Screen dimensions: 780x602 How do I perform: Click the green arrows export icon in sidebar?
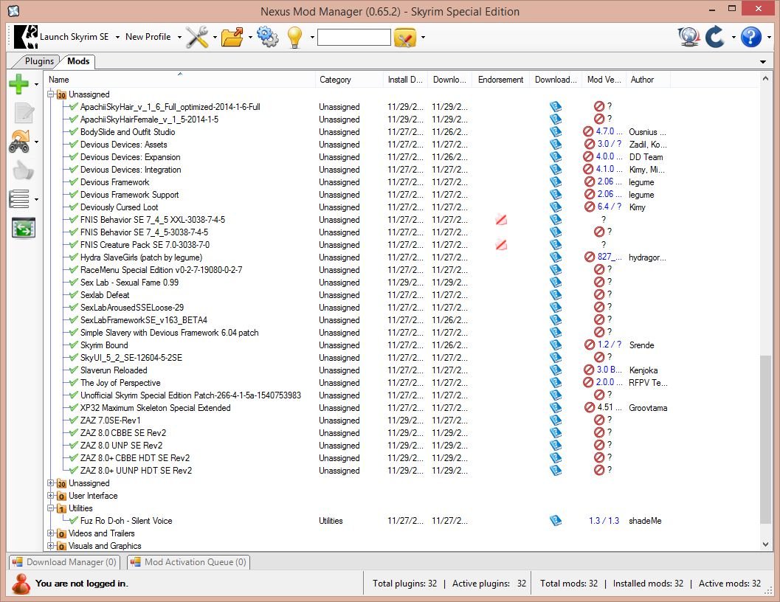tap(24, 228)
